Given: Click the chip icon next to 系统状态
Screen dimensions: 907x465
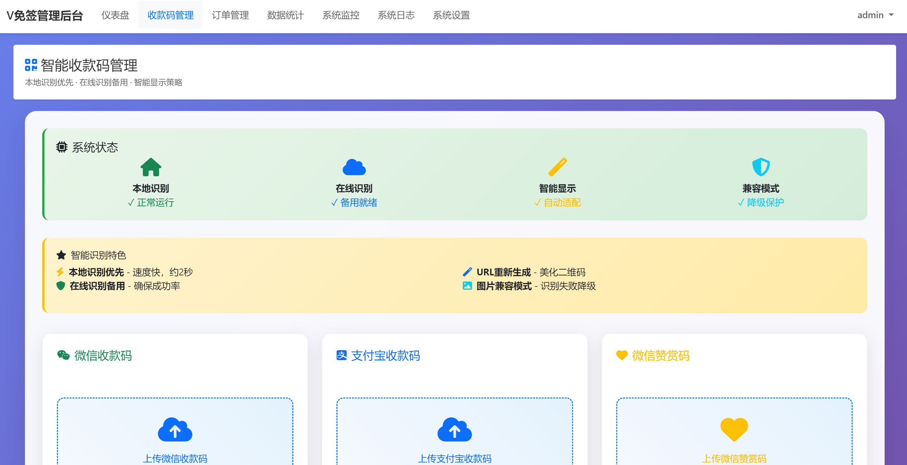Looking at the screenshot, I should pos(62,147).
